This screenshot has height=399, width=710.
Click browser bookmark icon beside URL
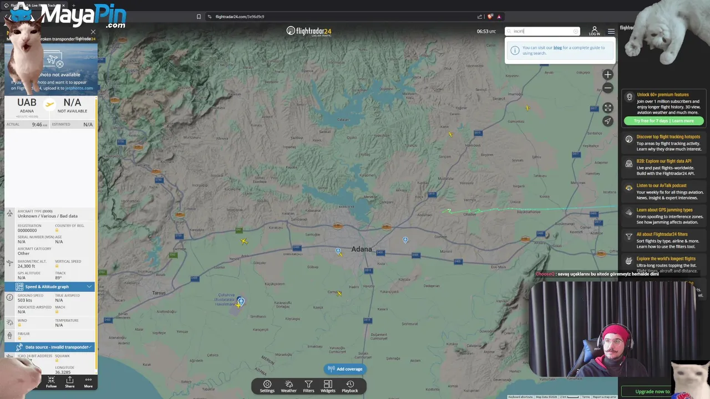click(x=199, y=17)
